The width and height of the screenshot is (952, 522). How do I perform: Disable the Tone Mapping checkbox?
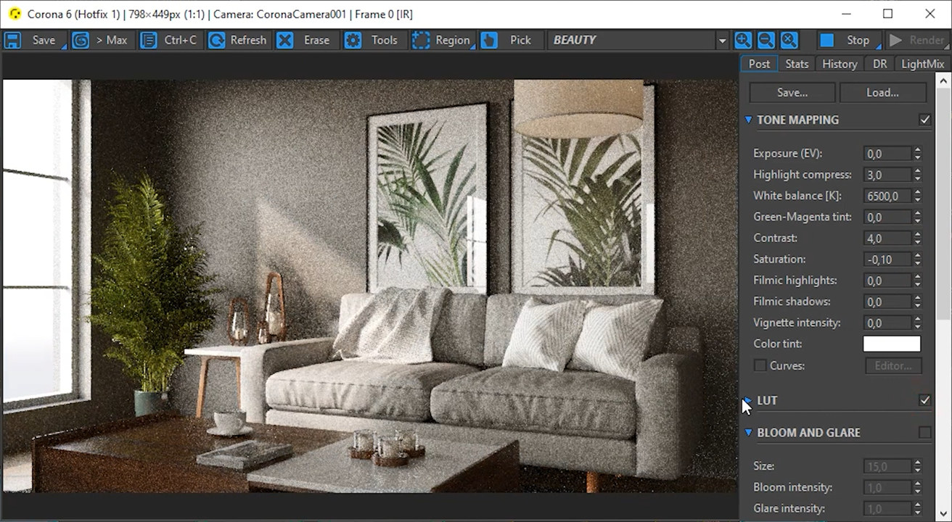(x=924, y=120)
